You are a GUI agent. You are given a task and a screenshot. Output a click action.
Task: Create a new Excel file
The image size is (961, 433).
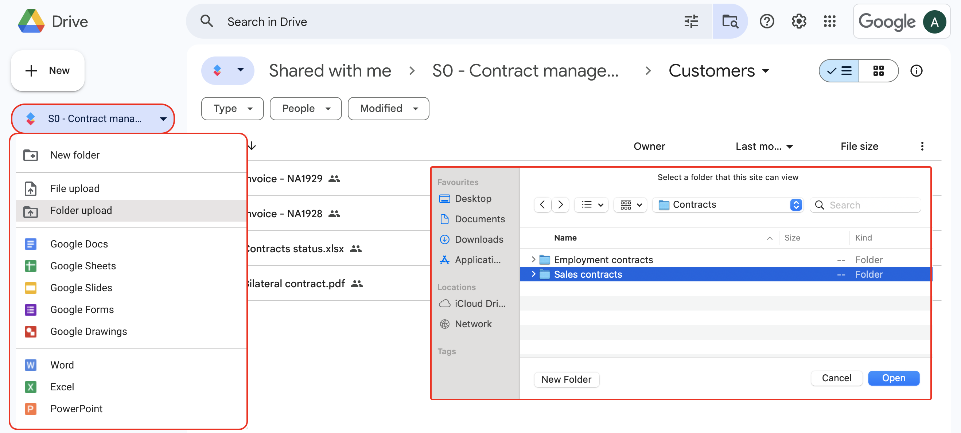[131, 387]
